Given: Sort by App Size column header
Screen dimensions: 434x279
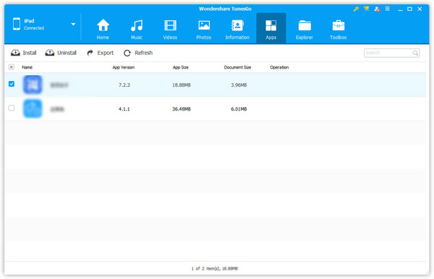Looking at the screenshot, I should tap(181, 67).
